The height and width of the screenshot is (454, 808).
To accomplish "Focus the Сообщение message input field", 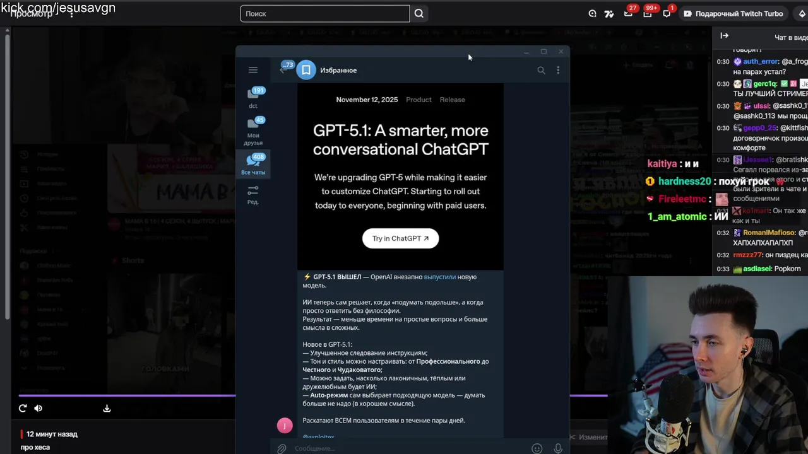I will 410,448.
